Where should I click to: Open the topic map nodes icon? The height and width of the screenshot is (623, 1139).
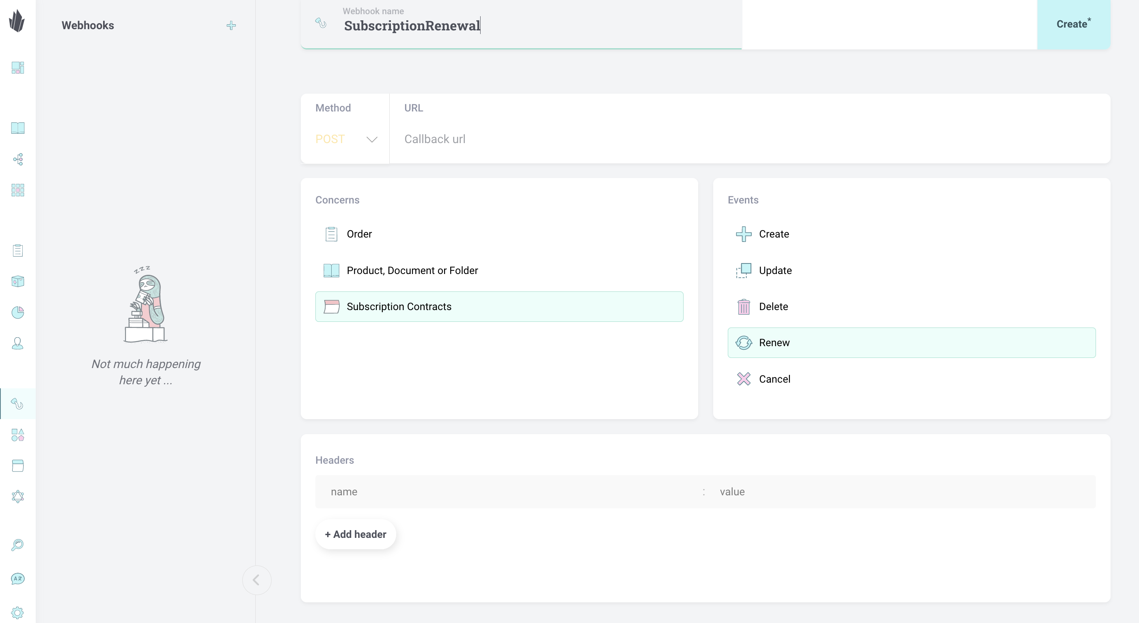coord(18,159)
